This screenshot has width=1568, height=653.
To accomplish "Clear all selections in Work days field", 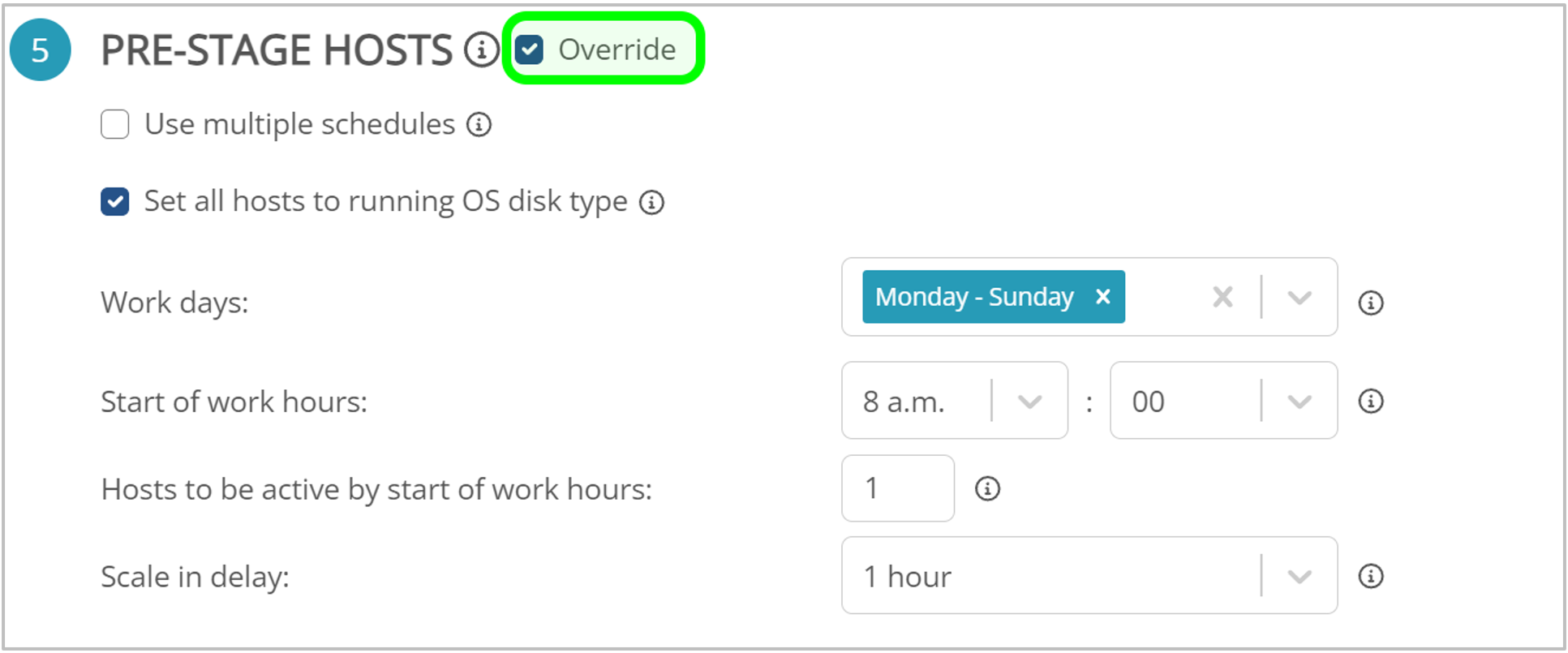I will (x=1222, y=297).
